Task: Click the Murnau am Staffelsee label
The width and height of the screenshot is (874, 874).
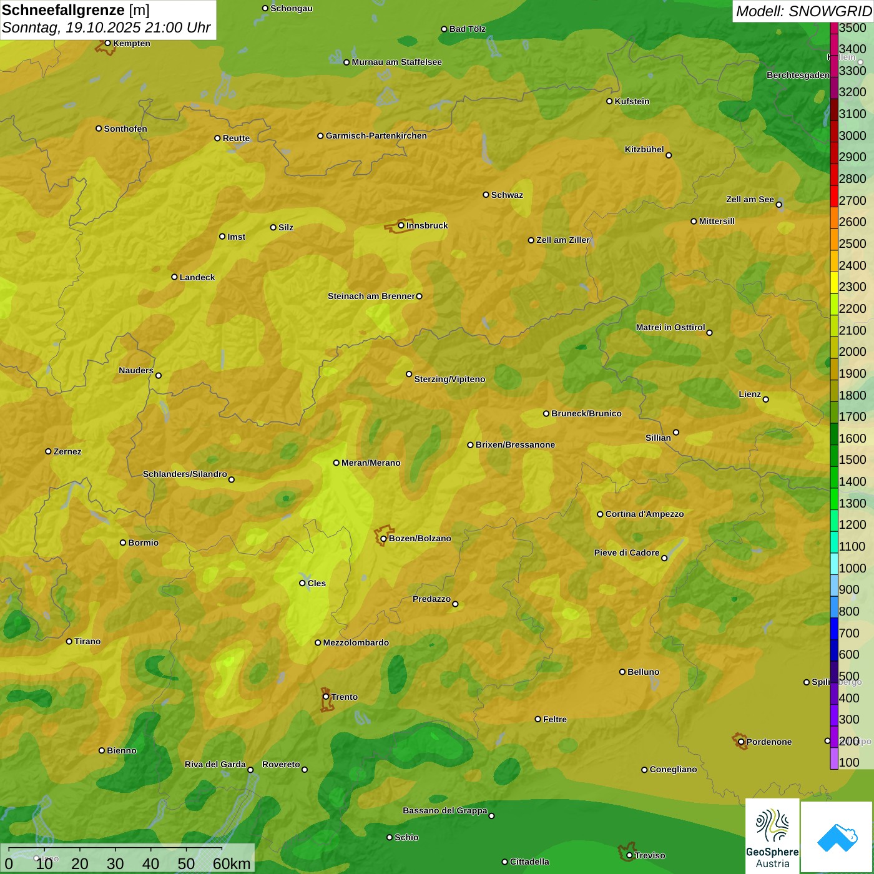Action: [x=396, y=62]
